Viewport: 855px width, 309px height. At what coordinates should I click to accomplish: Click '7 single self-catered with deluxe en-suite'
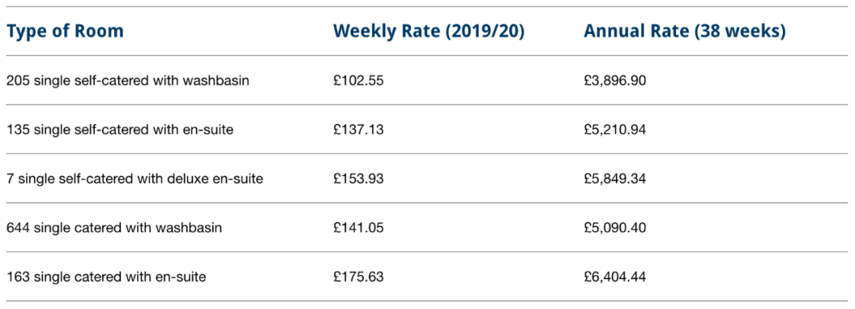pos(135,179)
